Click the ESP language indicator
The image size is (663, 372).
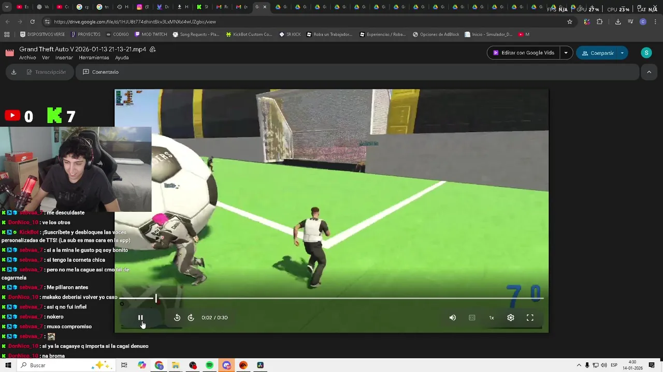[x=614, y=365]
